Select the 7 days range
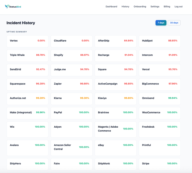 [161, 23]
